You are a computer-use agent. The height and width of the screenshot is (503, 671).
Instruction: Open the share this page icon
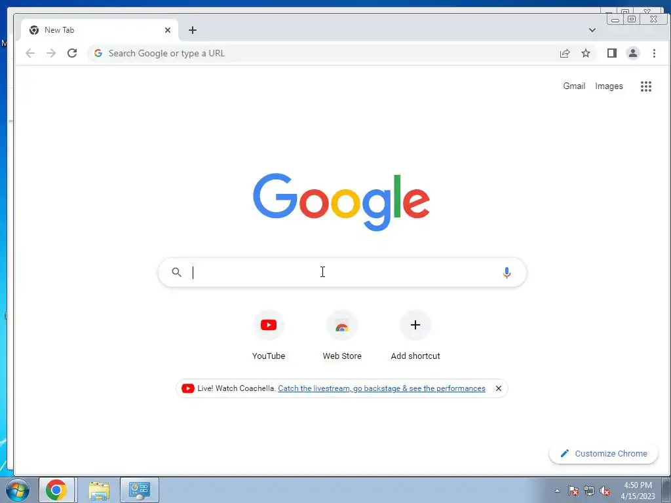564,53
